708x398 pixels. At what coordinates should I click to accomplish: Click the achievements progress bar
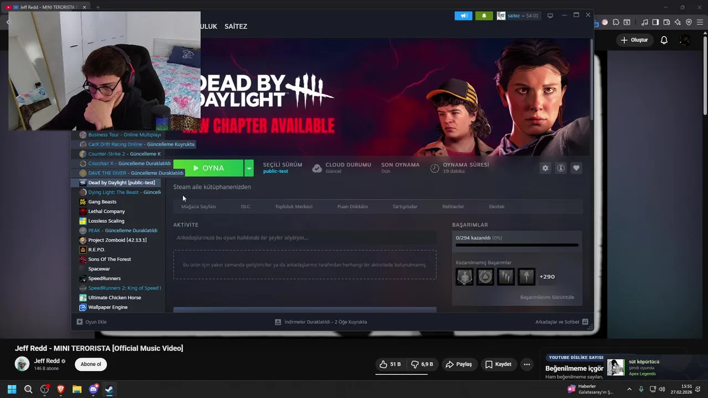pyautogui.click(x=517, y=245)
